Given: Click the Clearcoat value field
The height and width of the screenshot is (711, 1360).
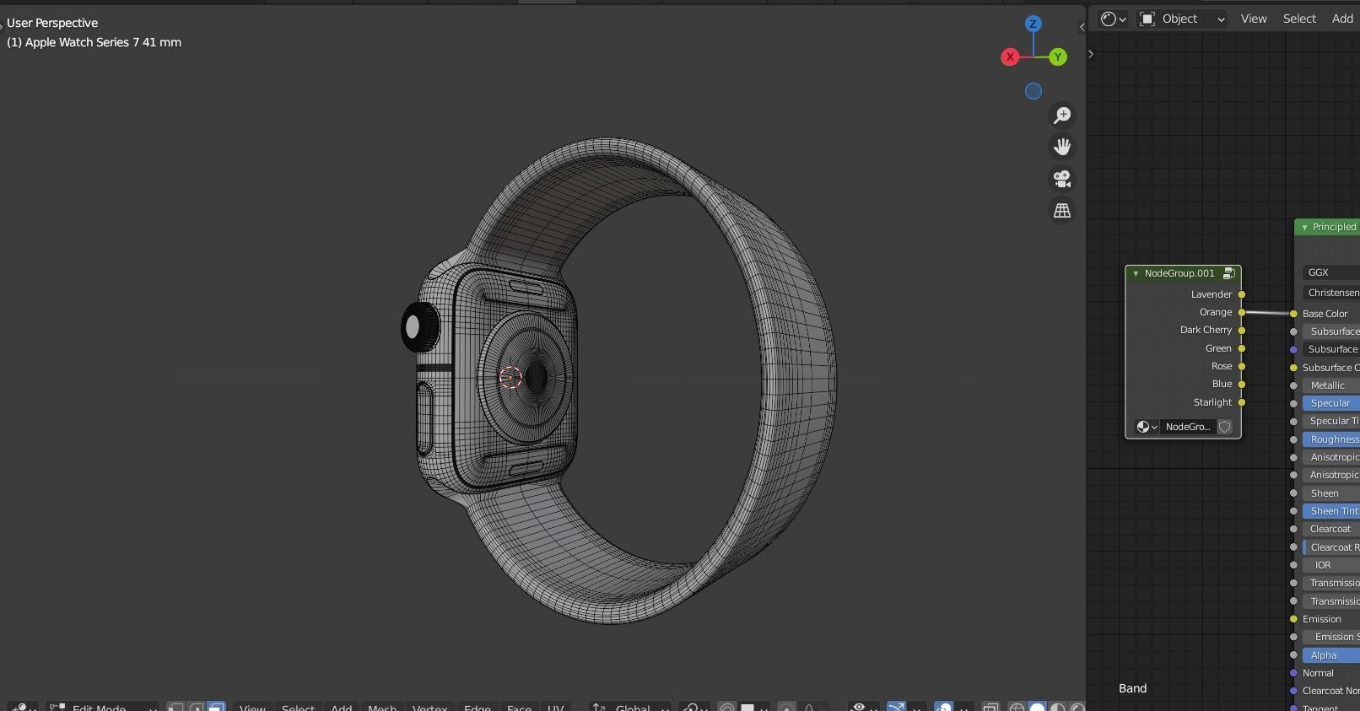Looking at the screenshot, I should (1331, 529).
